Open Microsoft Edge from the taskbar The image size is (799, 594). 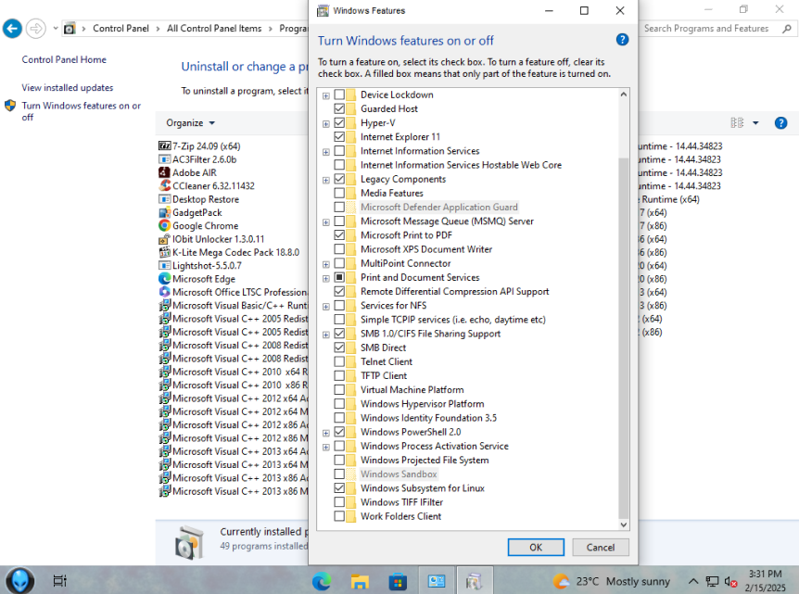pos(322,581)
